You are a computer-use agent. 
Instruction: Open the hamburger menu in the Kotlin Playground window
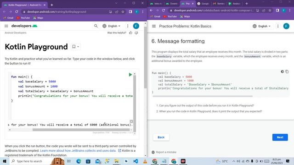(x=6, y=26)
